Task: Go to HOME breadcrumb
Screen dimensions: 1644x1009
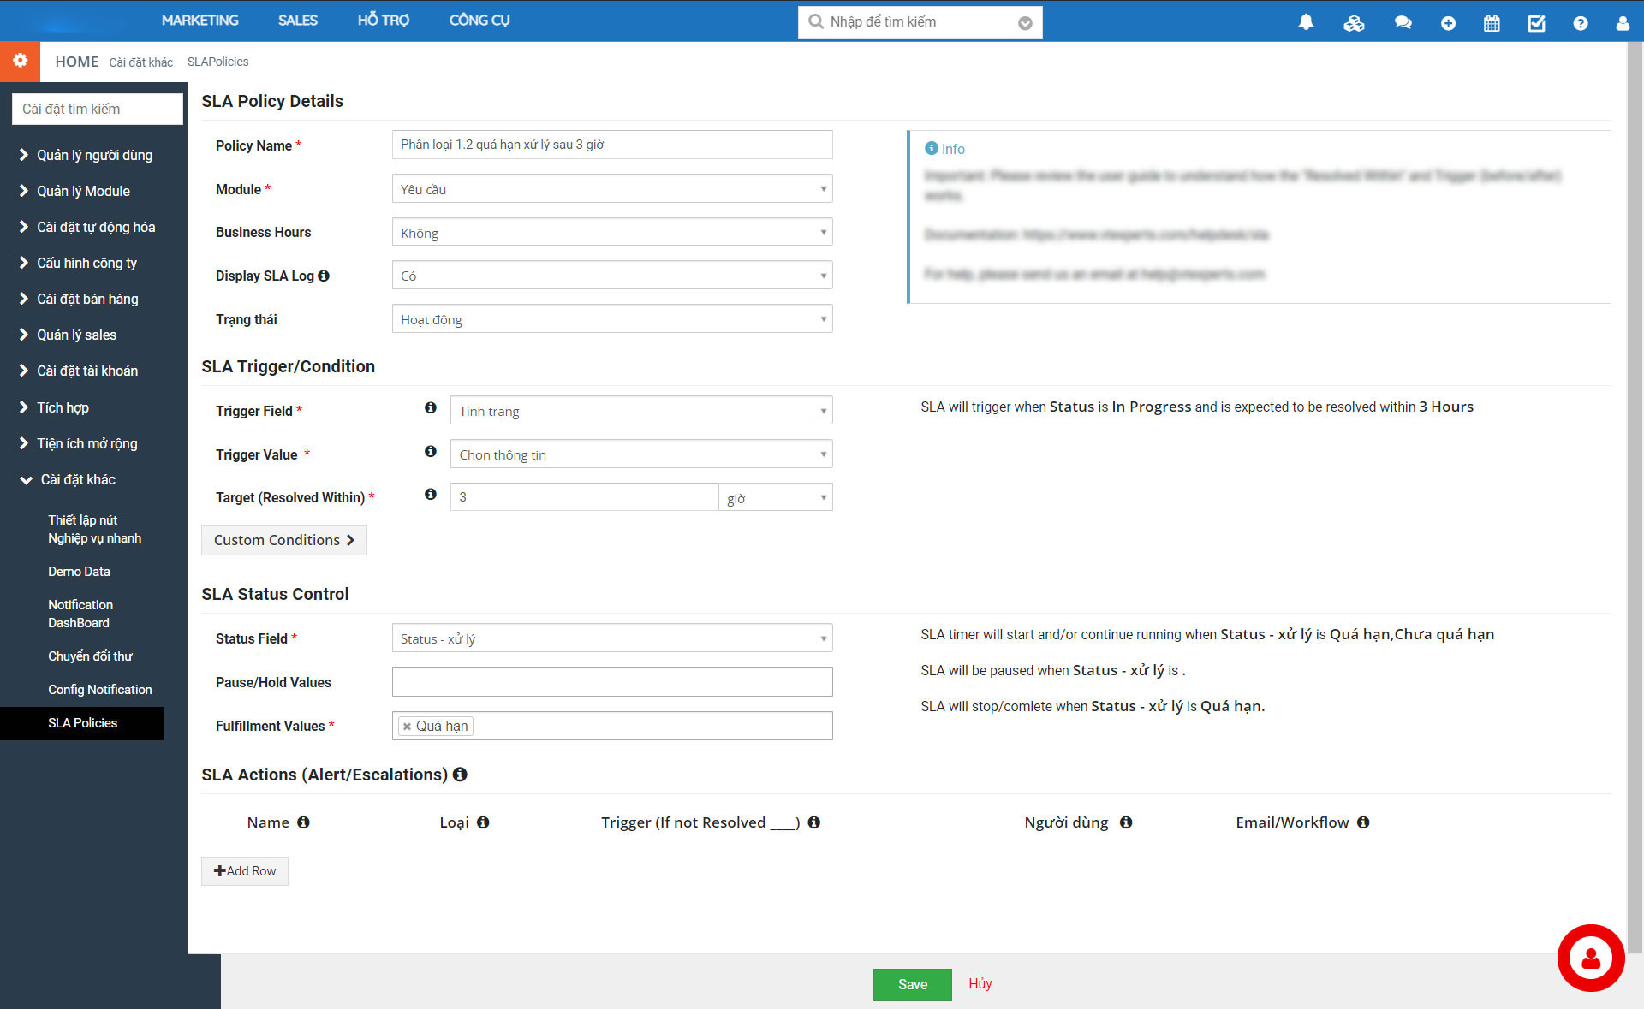Action: [77, 62]
